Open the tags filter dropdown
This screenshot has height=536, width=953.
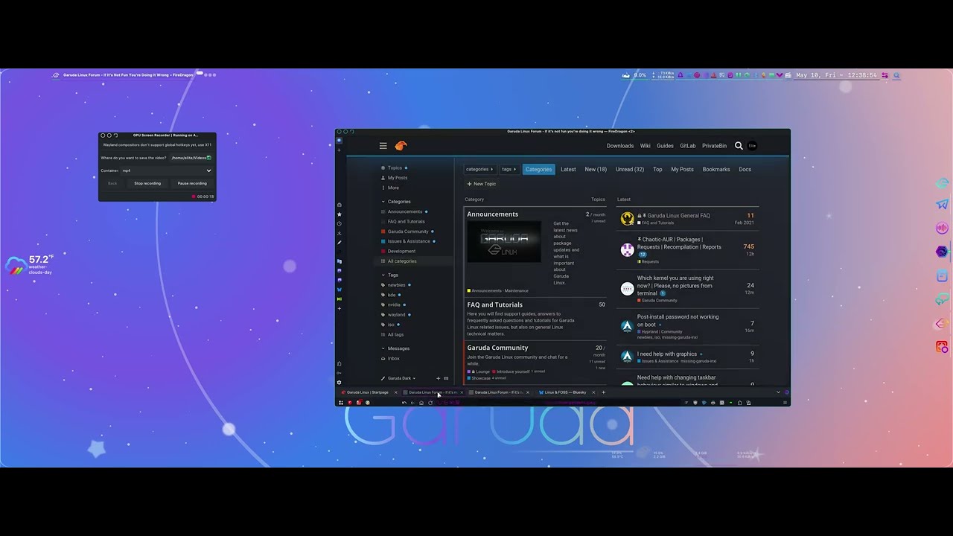coord(509,169)
